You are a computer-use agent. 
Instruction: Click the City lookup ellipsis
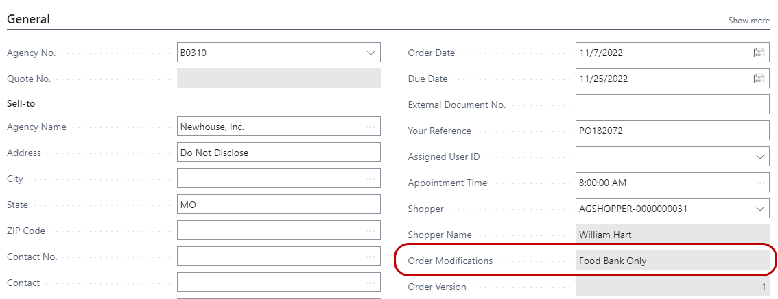370,179
